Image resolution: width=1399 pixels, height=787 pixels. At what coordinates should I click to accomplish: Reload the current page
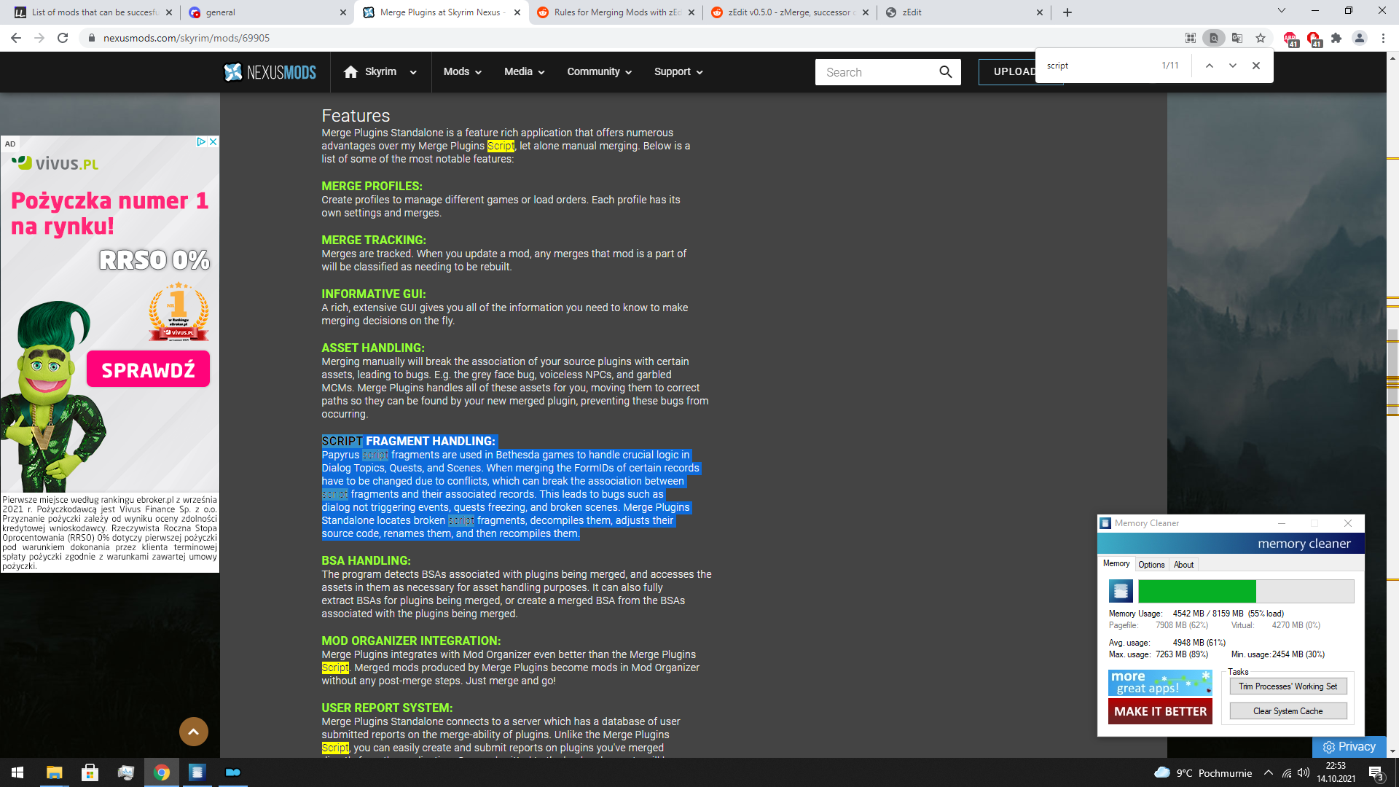(x=63, y=38)
